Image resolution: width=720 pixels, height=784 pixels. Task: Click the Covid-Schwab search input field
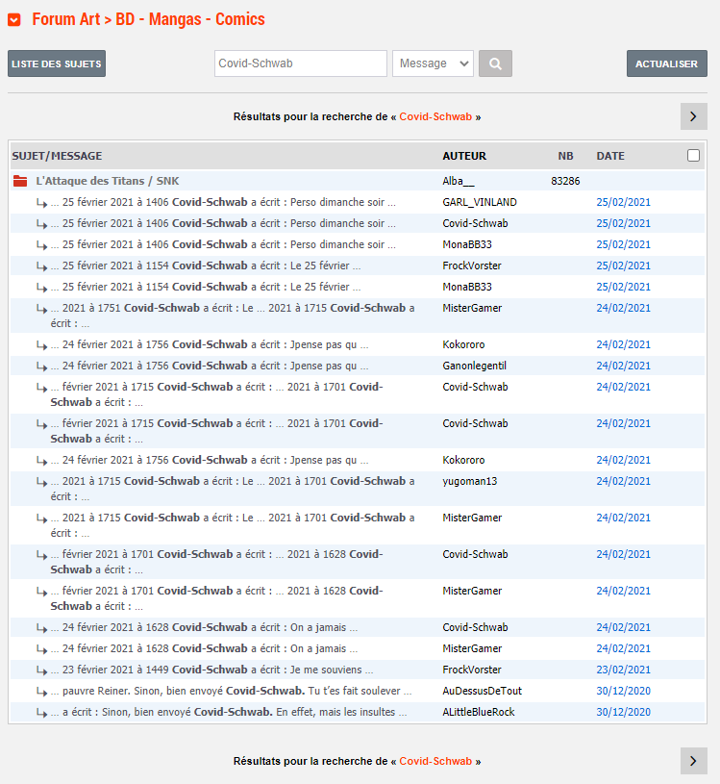point(300,63)
